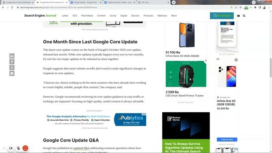Screen dimensions: 272x153
Task: Open the Digital menu
Action: (x=124, y=16)
